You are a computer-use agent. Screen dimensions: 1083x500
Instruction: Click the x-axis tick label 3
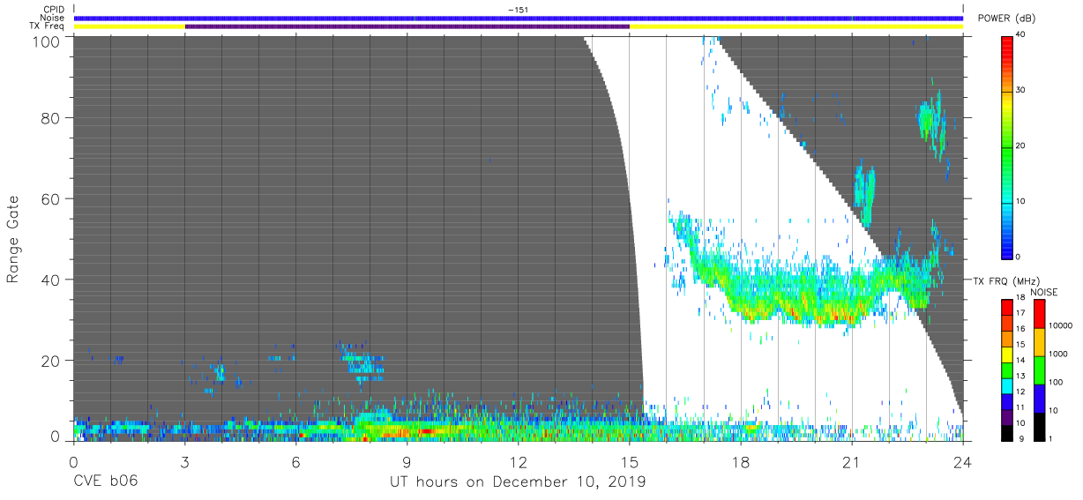pyautogui.click(x=184, y=461)
